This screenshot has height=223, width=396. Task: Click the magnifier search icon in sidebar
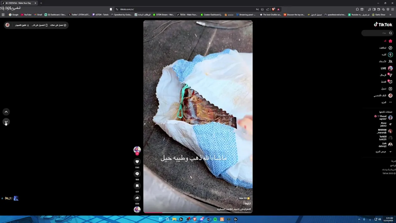[x=390, y=33]
